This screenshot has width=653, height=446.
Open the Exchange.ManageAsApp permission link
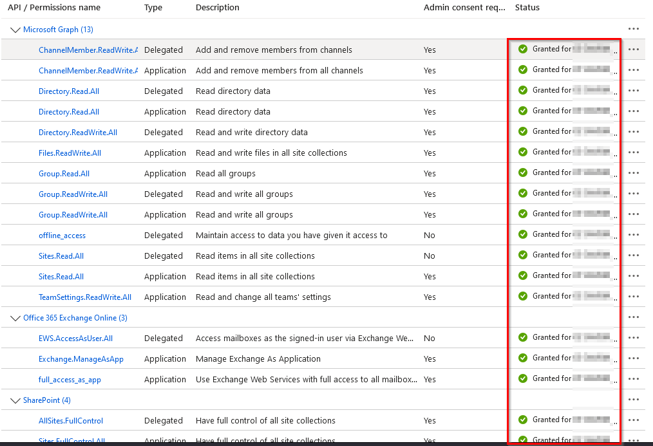[80, 359]
